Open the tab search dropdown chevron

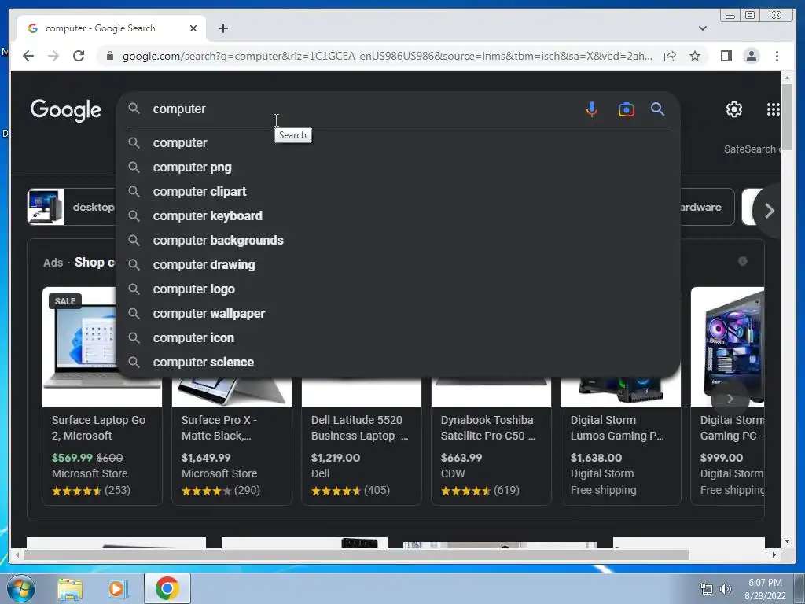[x=702, y=28]
